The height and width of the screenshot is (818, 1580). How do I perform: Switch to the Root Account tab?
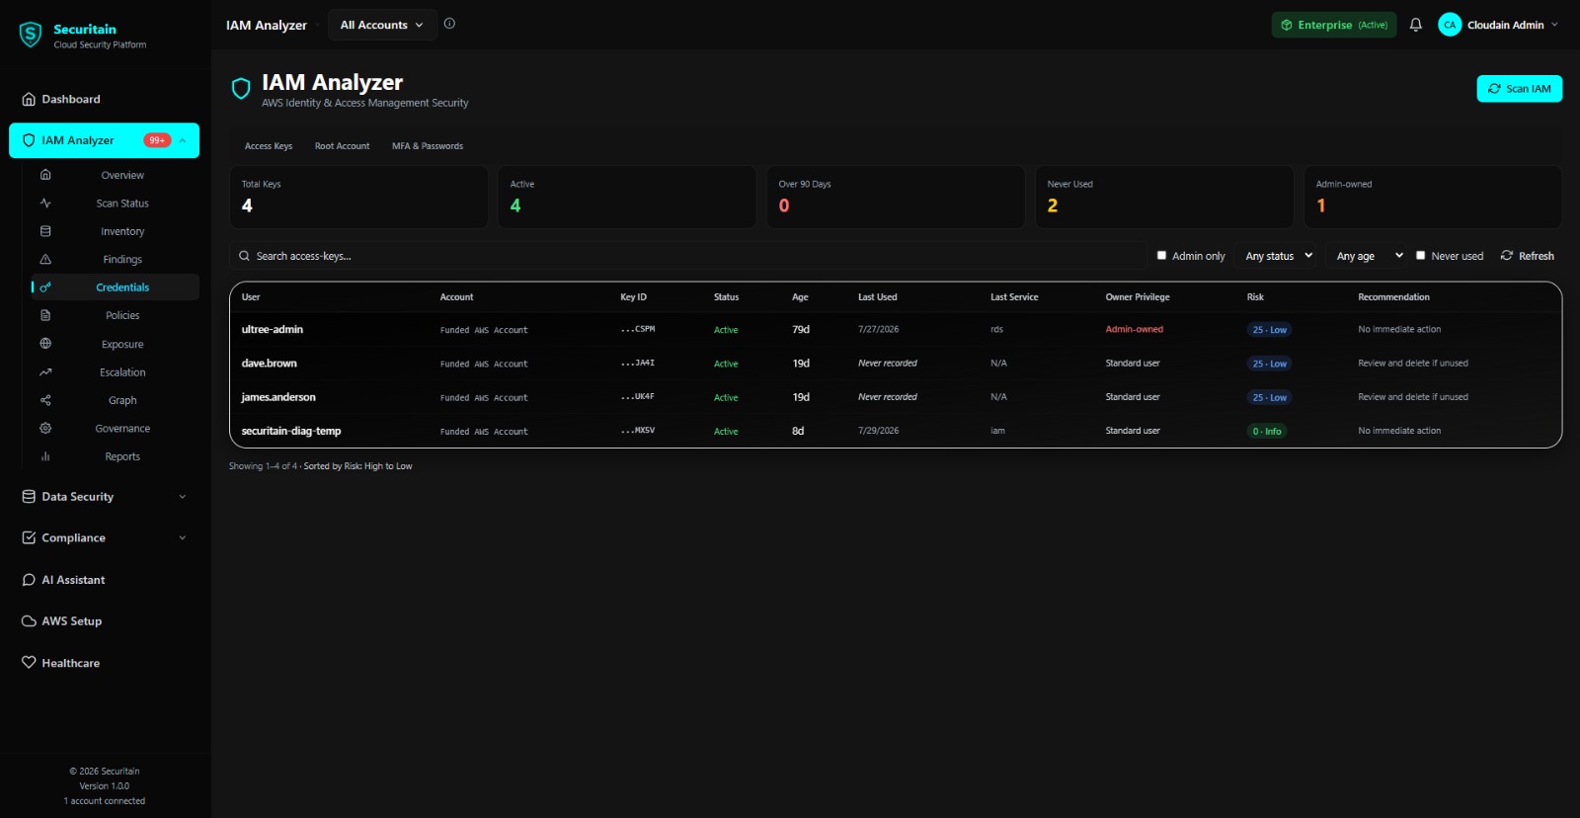point(343,146)
